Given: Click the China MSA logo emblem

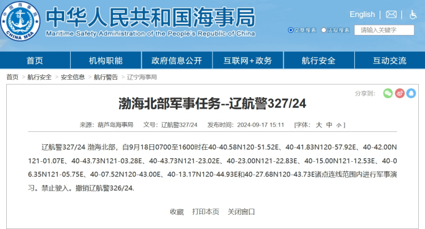Looking at the screenshot, I should click(21, 23).
